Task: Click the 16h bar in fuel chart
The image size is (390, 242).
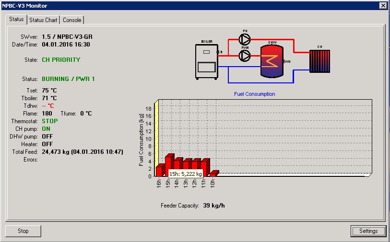Action: 159,171
